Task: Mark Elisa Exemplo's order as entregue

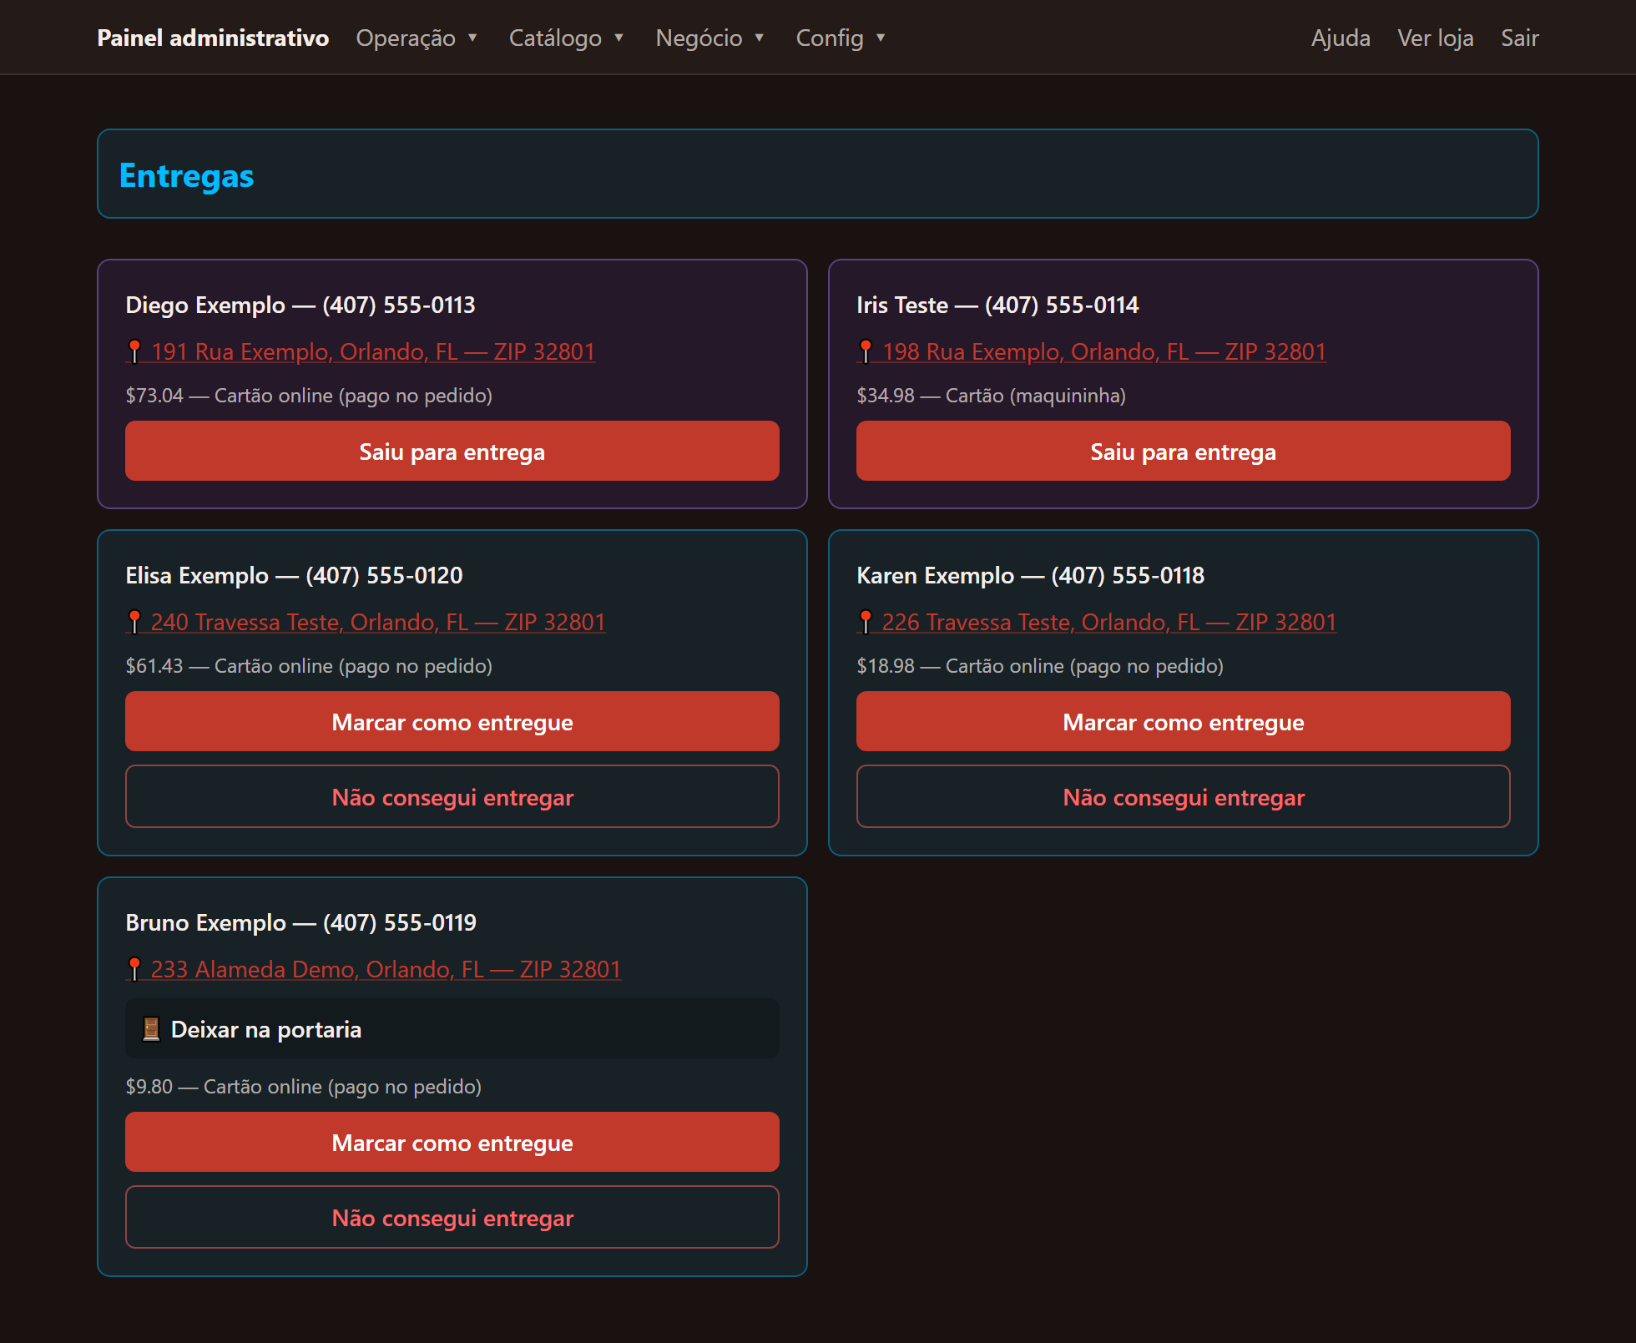Action: point(452,721)
